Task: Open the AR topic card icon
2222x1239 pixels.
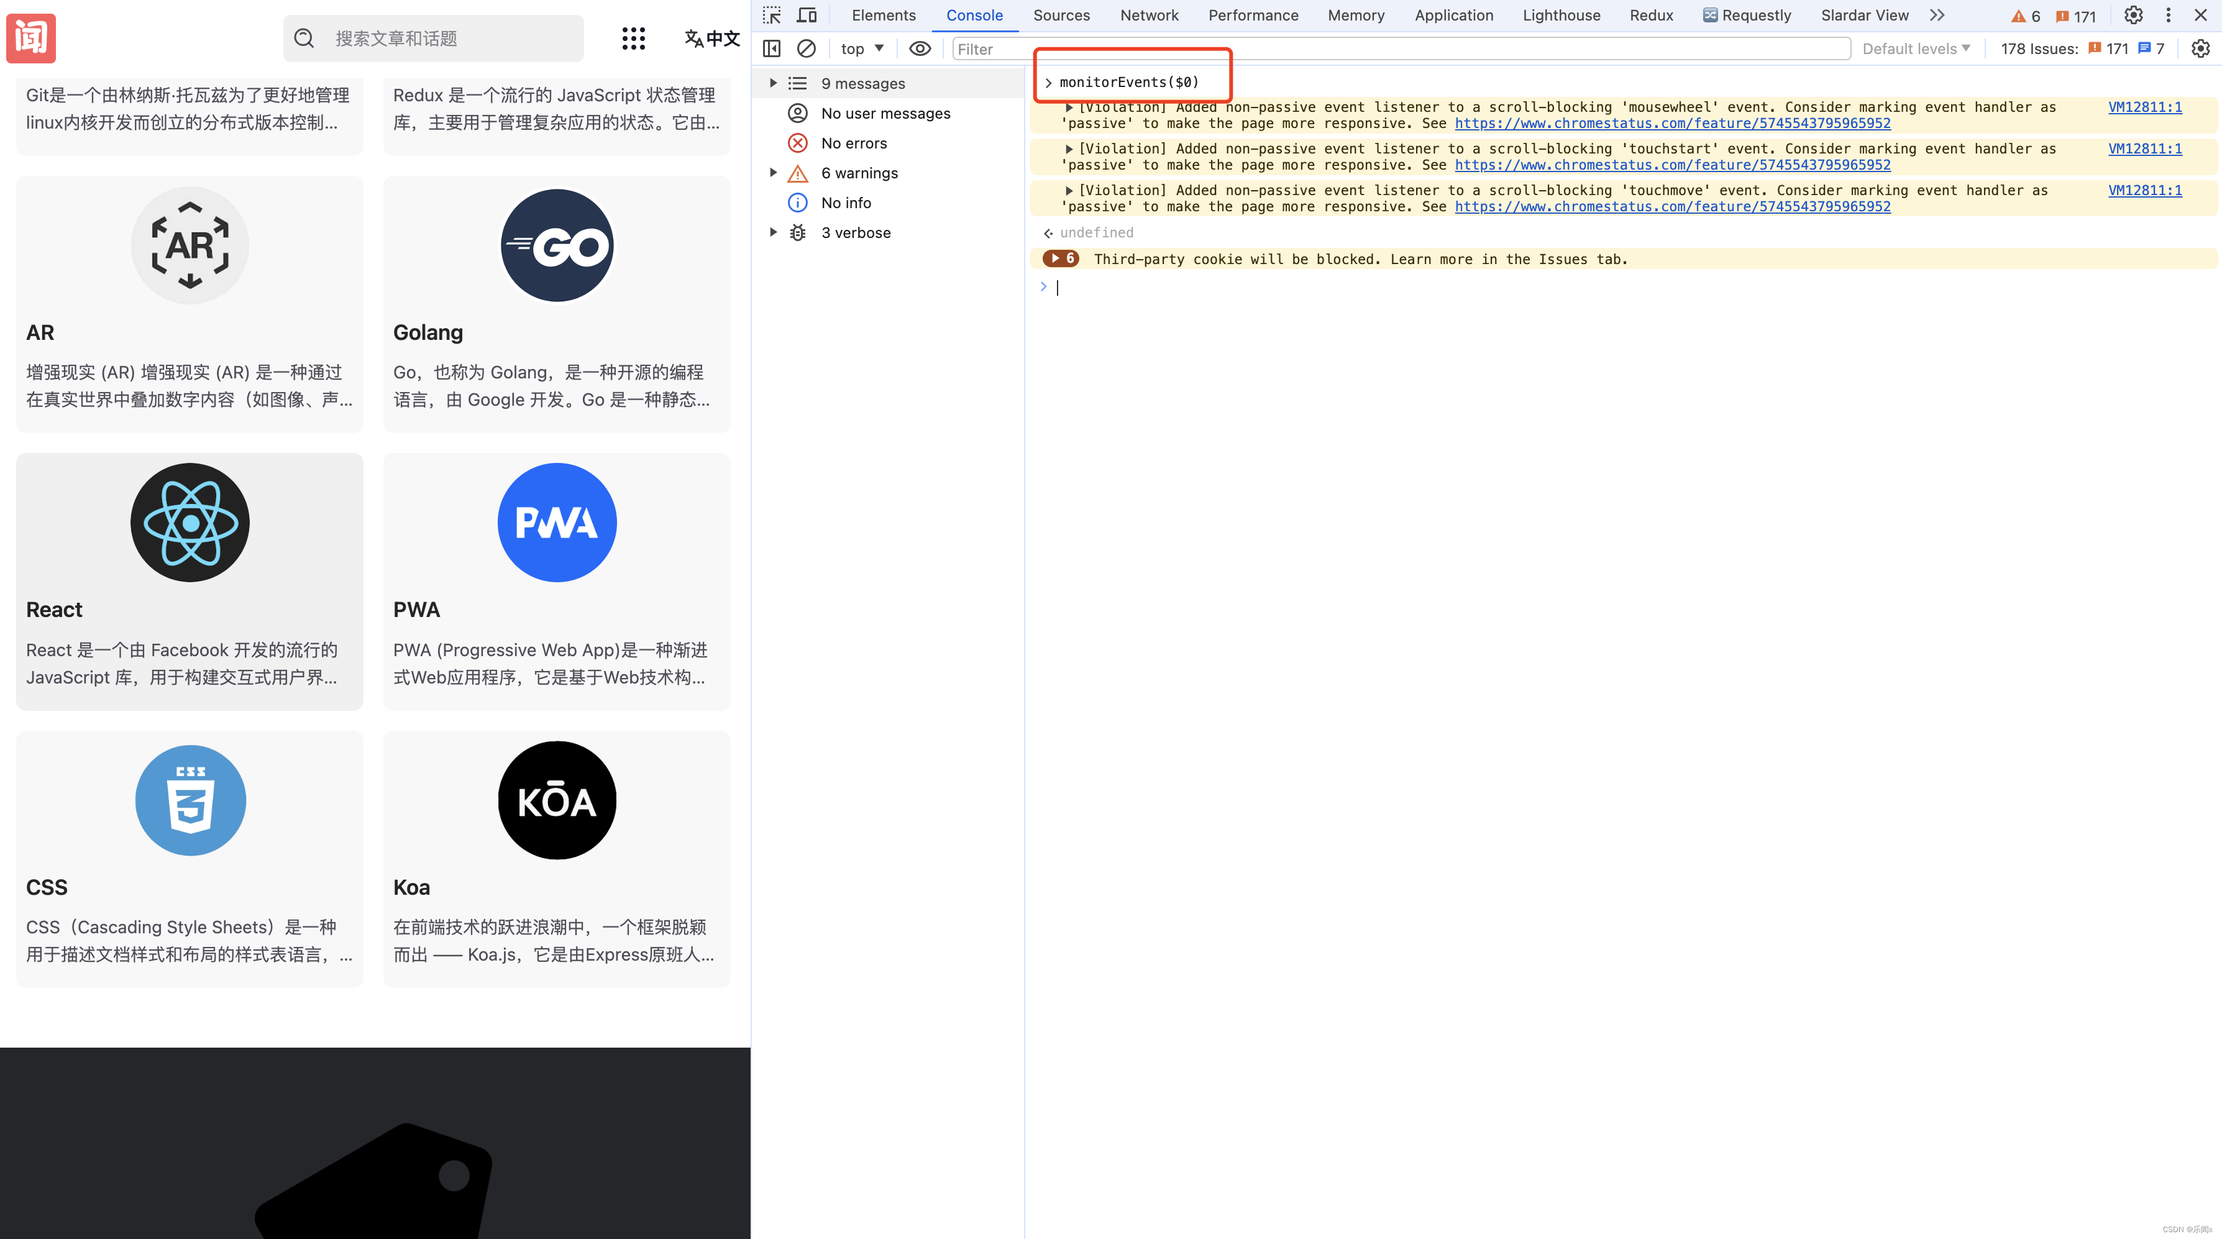Action: tap(190, 246)
